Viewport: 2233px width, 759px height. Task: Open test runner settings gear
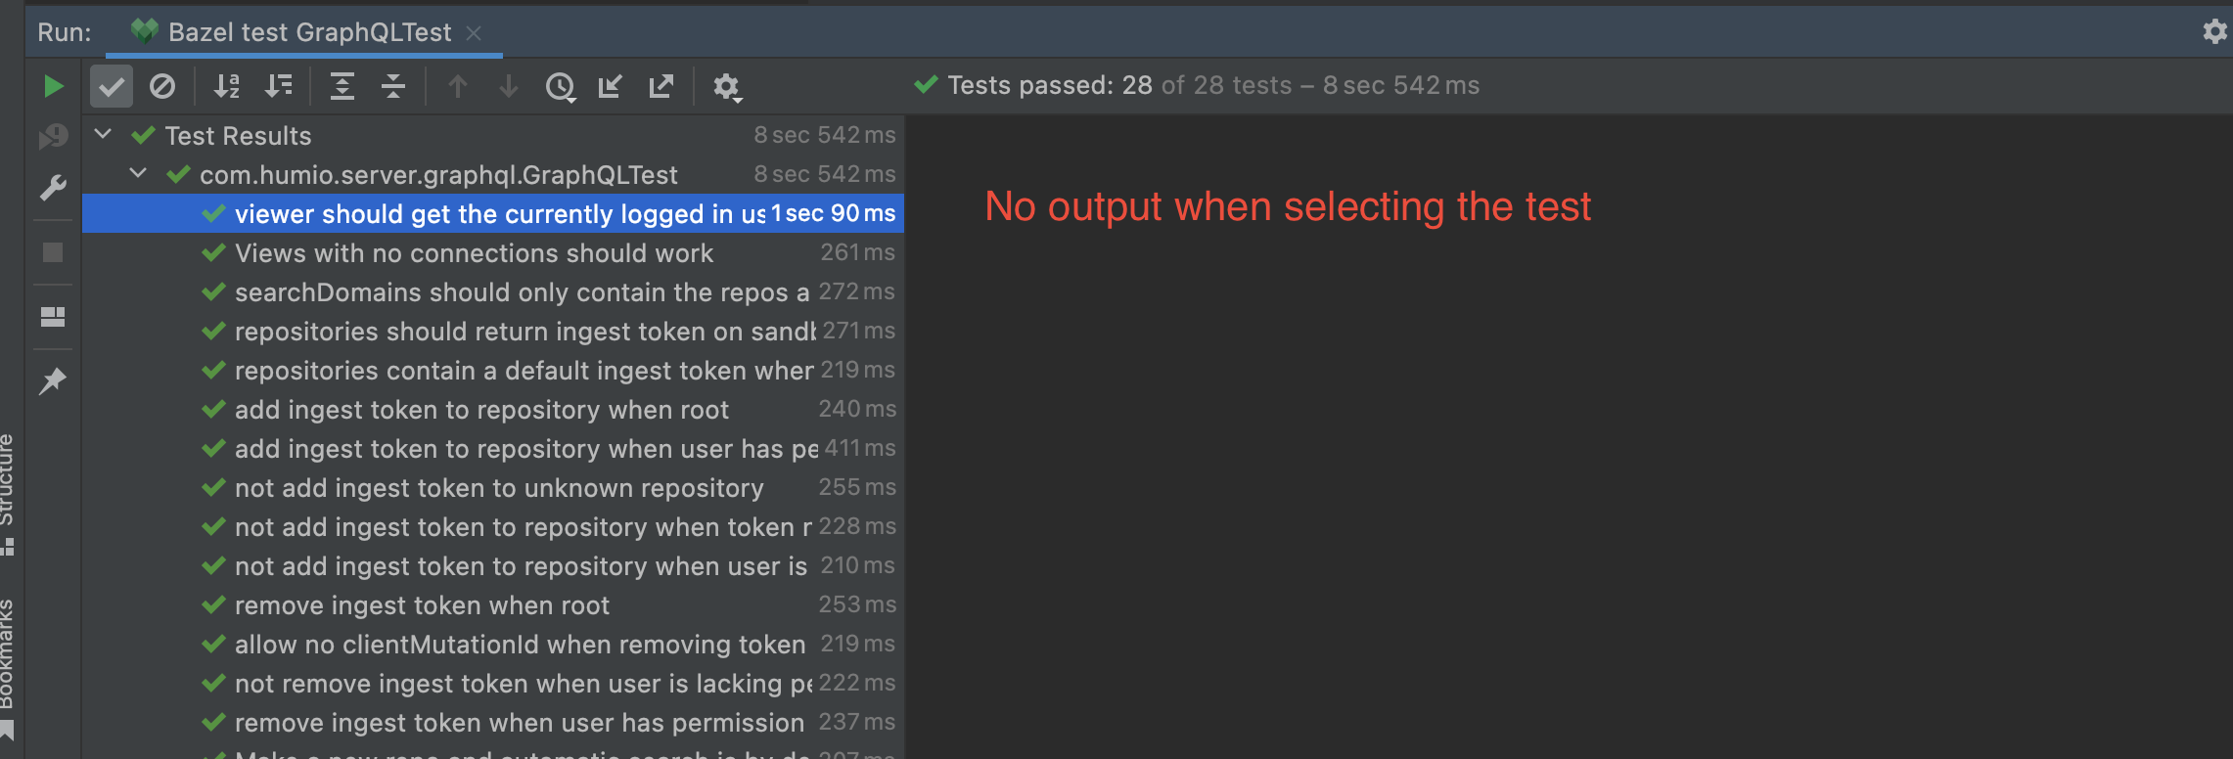pos(727,86)
